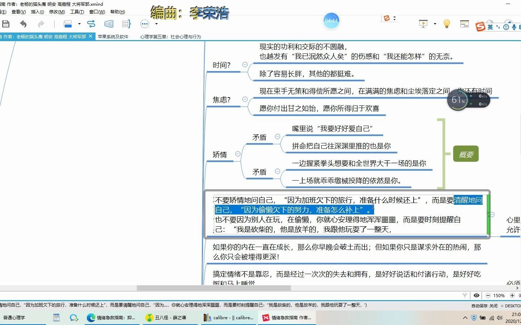Image resolution: width=521 pixels, height=325 pixels.
Task: Select topic 一上场就乖乖缴械投降的依然是你。
Action: point(347,181)
